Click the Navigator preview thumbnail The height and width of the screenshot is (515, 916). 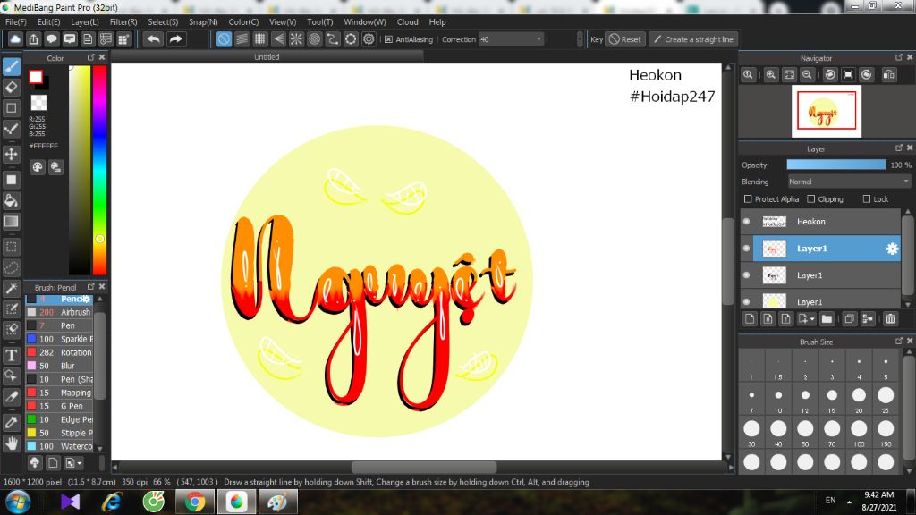tap(826, 111)
